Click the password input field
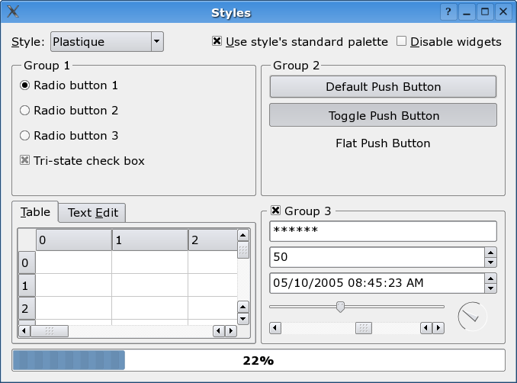 pyautogui.click(x=383, y=231)
